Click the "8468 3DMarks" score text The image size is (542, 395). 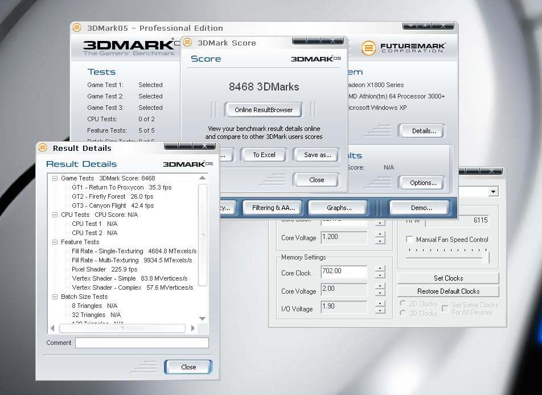tap(264, 87)
